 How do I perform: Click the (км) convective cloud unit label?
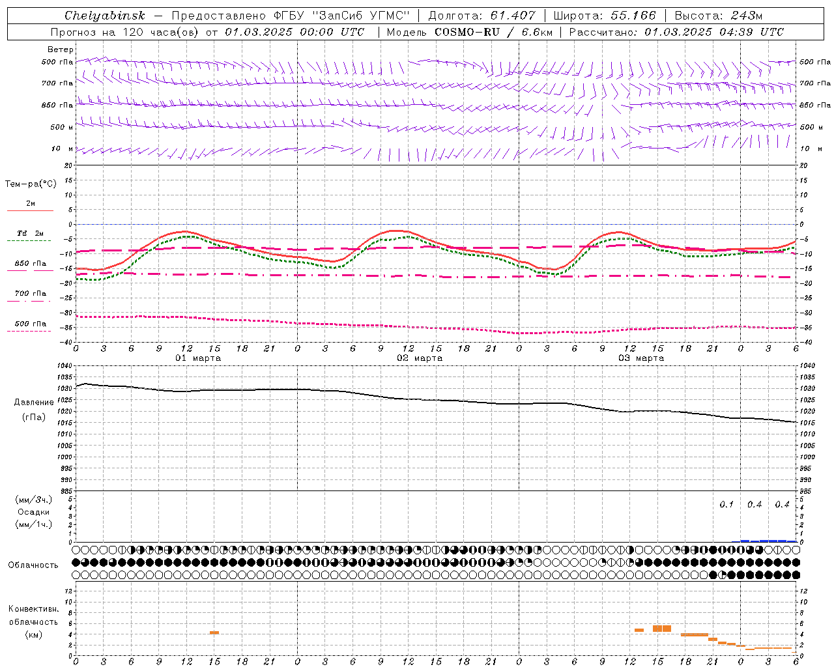point(34,634)
